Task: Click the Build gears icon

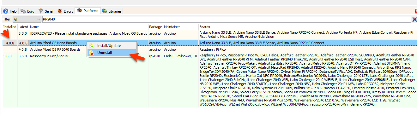Action: coord(23,11)
